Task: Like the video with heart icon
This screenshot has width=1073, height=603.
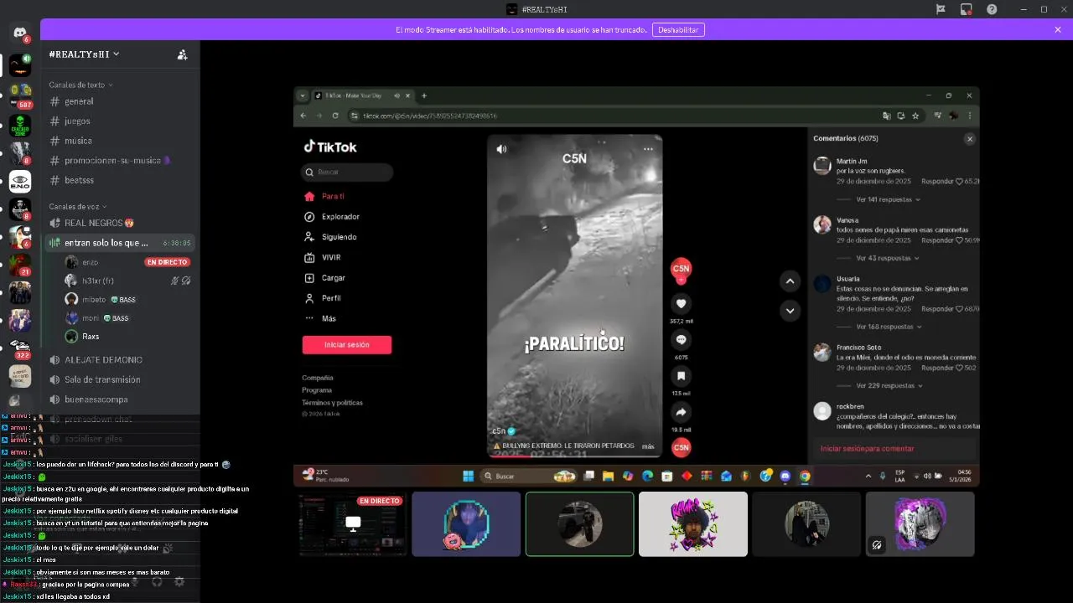Action: 681,304
